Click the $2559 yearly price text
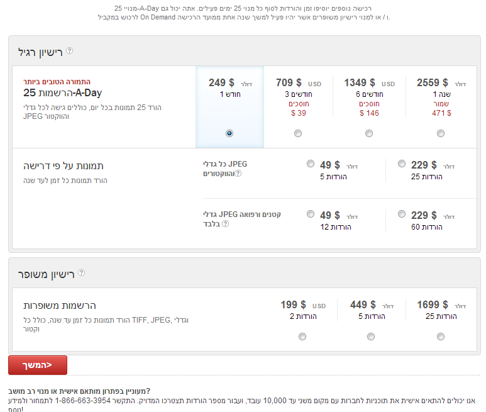The width and height of the screenshot is (486, 412). point(433,83)
